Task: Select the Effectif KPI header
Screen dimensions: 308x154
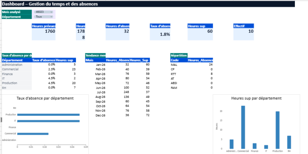Action: pyautogui.click(x=244, y=26)
